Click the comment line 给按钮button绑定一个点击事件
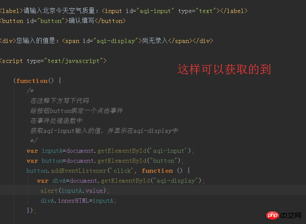This screenshot has width=306, height=224. (76, 111)
